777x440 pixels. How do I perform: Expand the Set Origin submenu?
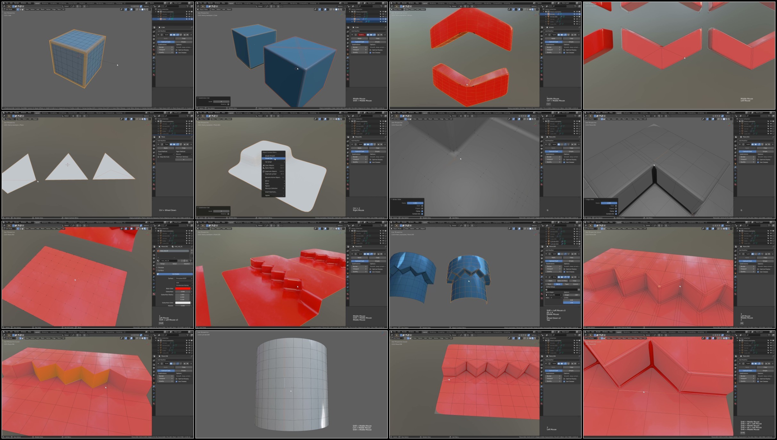coord(269,162)
